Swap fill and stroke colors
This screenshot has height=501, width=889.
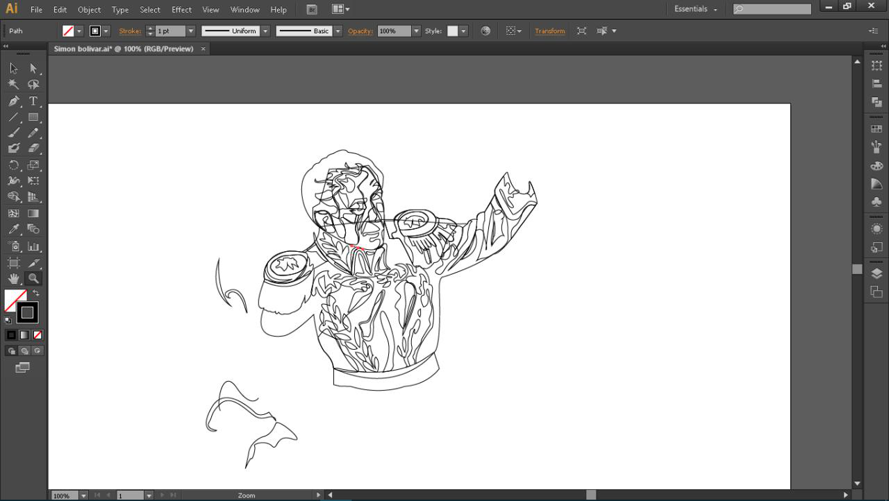[x=36, y=294]
